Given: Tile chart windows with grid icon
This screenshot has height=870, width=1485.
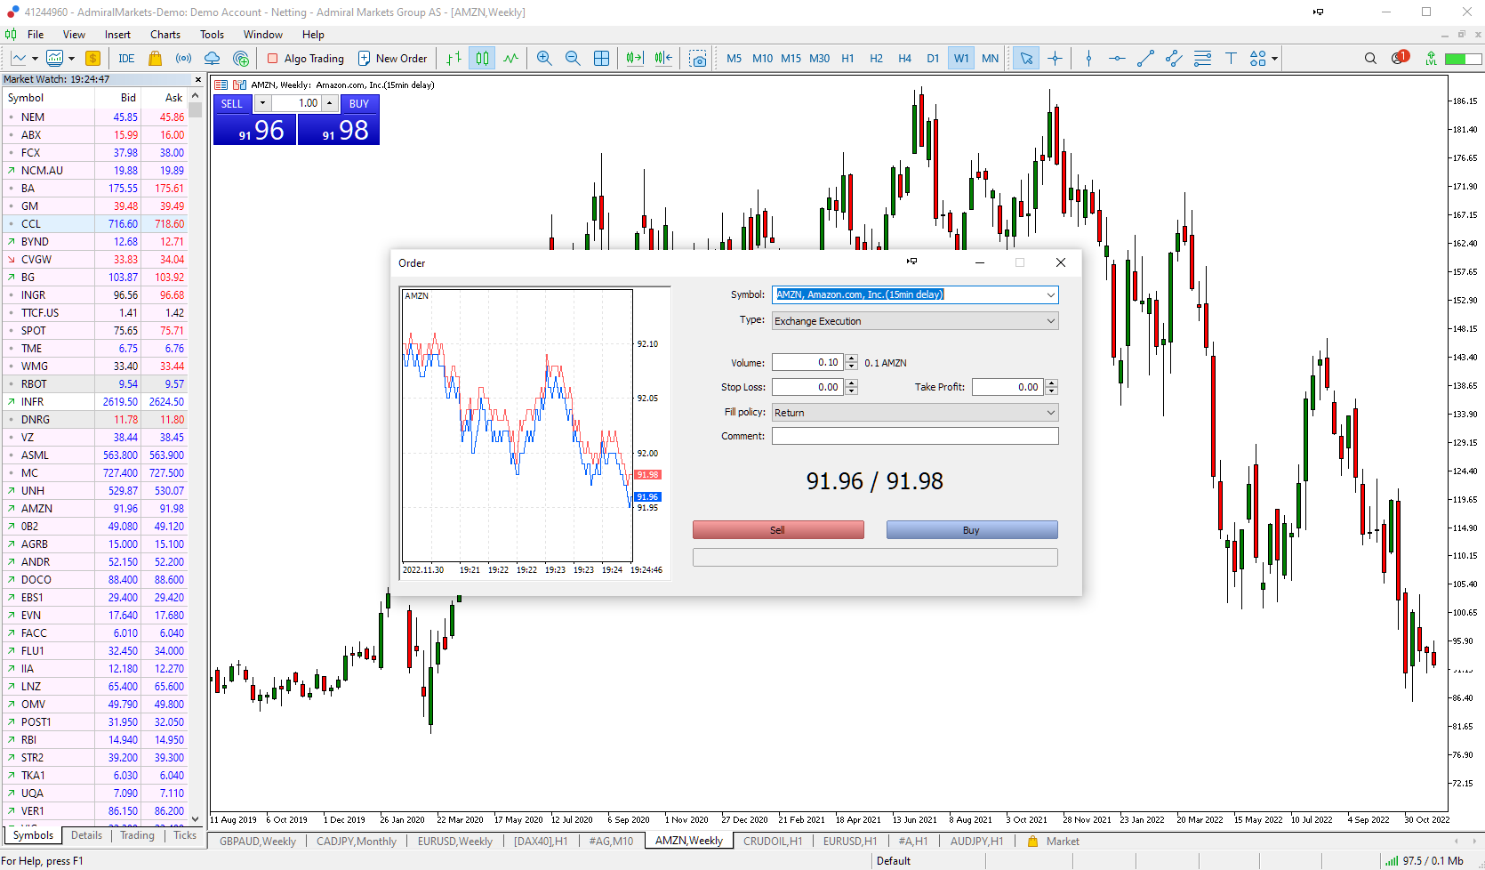Looking at the screenshot, I should click(x=601, y=59).
